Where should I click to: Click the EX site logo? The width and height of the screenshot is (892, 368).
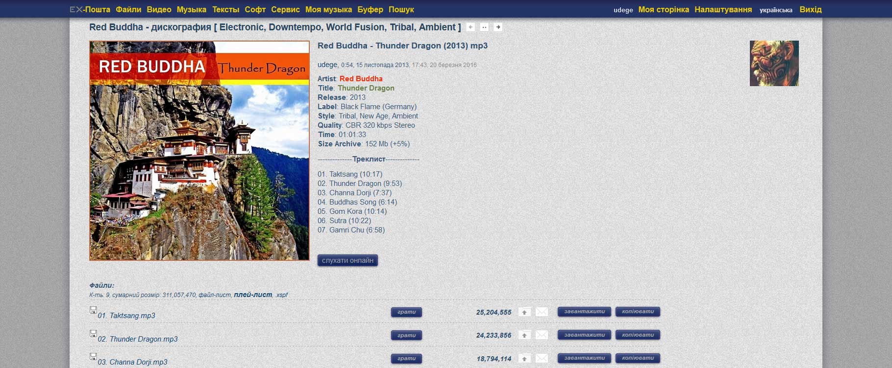76,9
